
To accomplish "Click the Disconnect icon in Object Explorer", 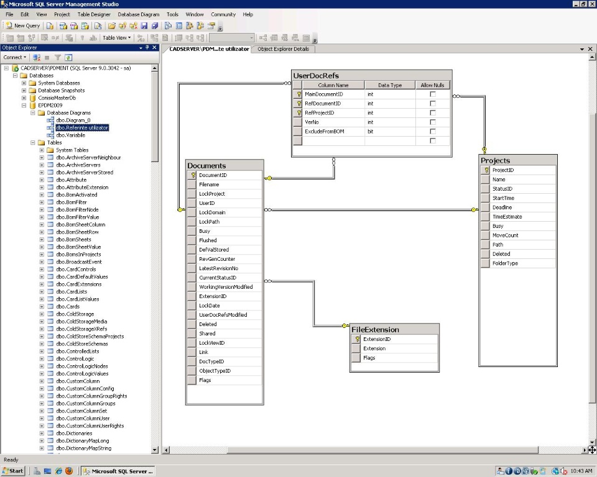I will point(37,57).
